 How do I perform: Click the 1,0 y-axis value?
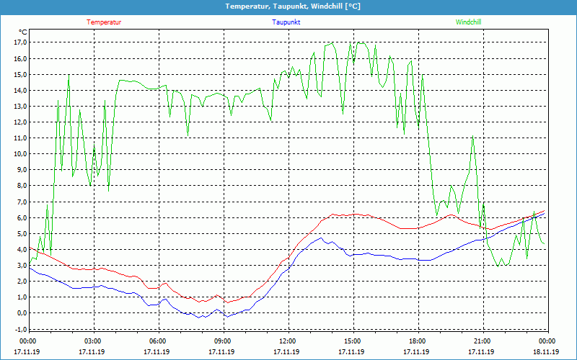coord(22,297)
